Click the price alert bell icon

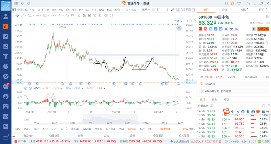click(x=253, y=29)
